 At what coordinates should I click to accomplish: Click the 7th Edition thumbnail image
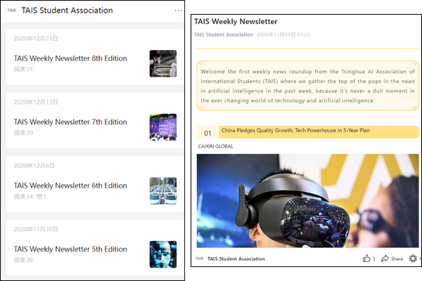163,127
